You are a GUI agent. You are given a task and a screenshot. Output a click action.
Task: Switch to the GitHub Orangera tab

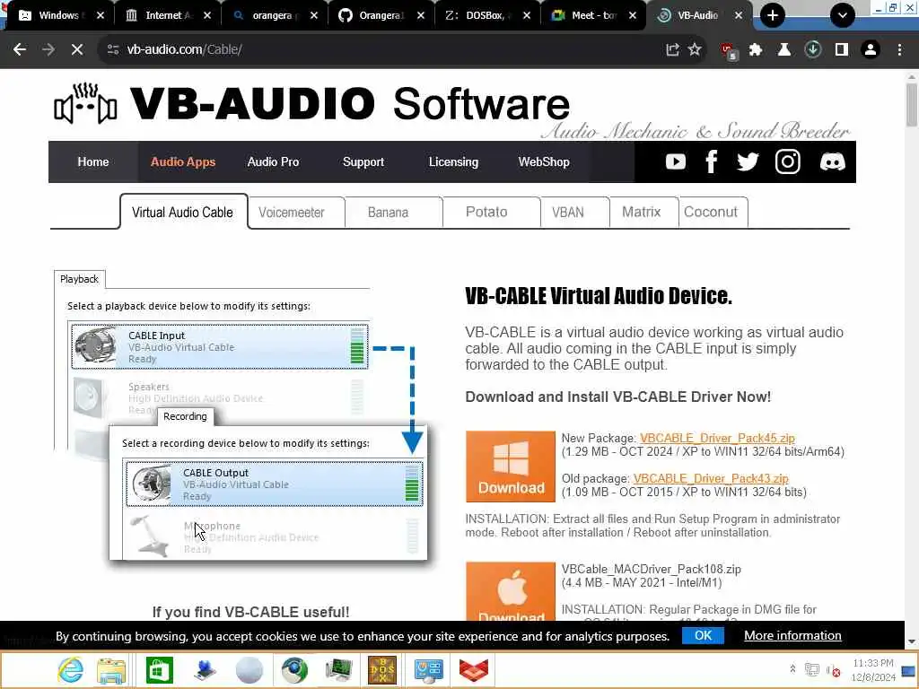381,15
